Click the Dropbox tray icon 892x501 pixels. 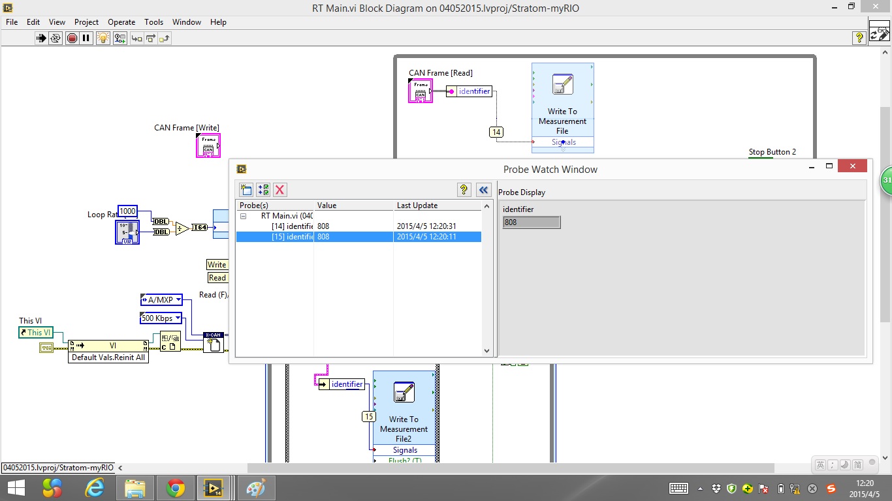click(716, 489)
